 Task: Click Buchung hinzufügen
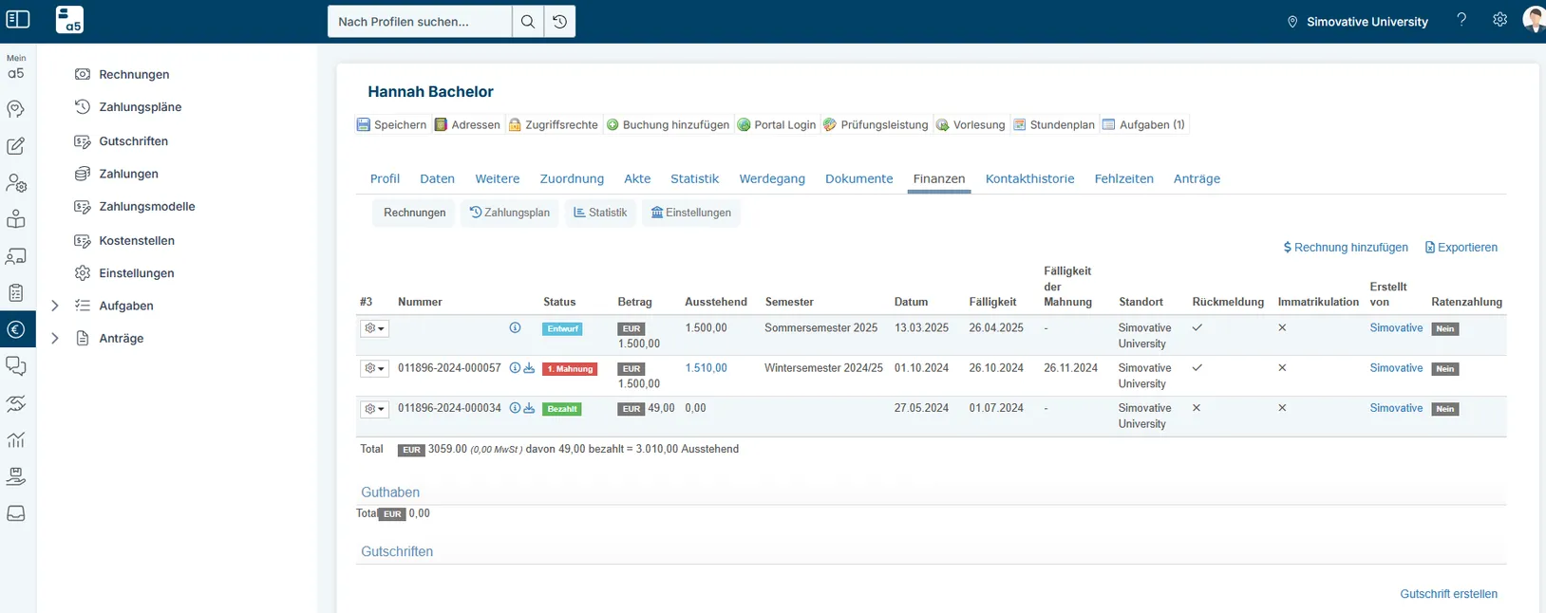point(668,124)
